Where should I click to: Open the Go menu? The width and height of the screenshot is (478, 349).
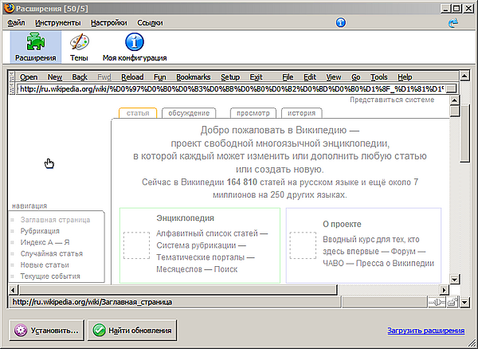(x=356, y=77)
